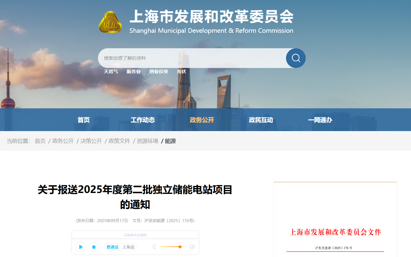Click the commission golden emblem logo
411x257 pixels.
point(110,22)
